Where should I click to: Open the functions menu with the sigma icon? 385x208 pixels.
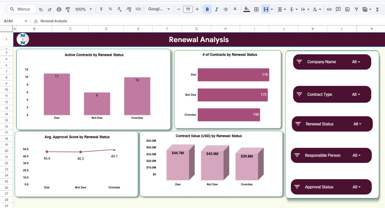377,9
